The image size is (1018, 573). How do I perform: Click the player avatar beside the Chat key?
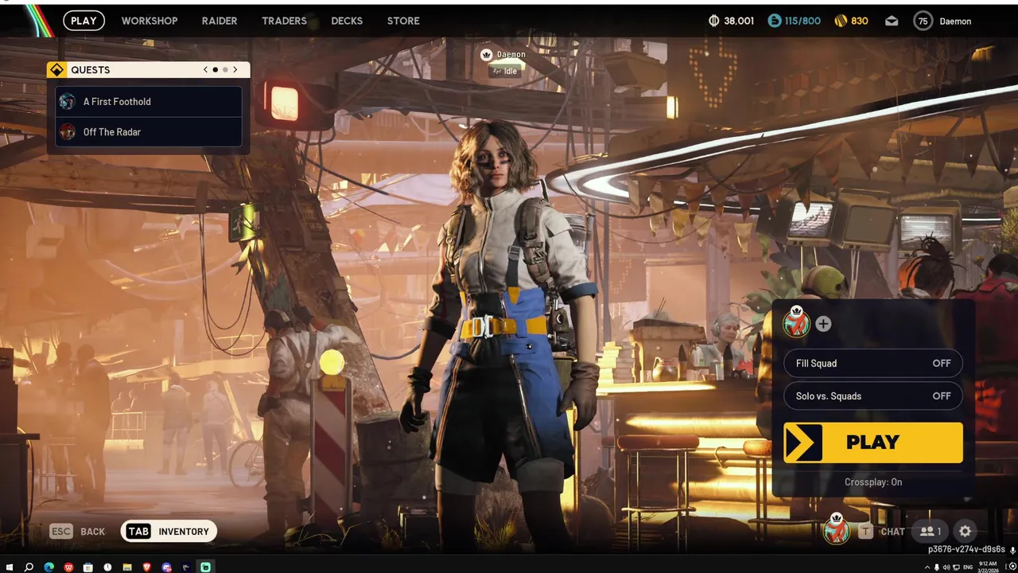836,529
